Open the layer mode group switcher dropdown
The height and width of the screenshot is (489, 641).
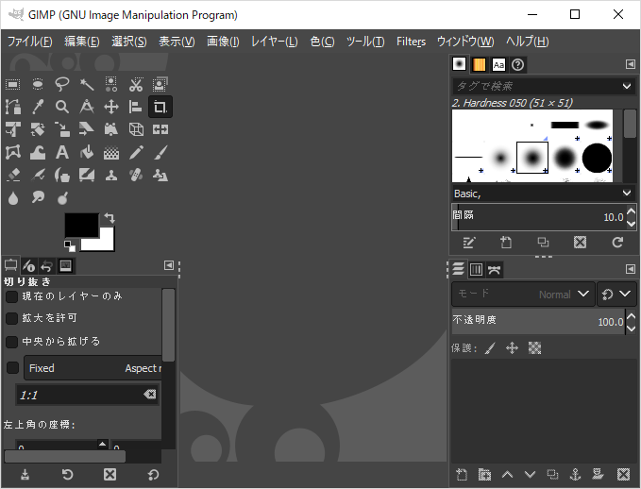616,294
